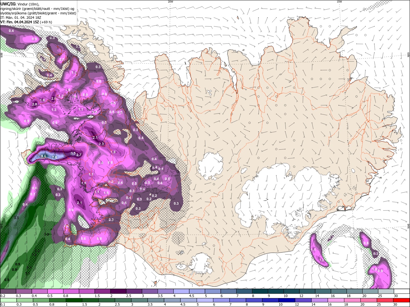Click light green rain swatch between 0.1 and 0.3
The height and width of the screenshot is (307, 410).
click(x=8, y=300)
